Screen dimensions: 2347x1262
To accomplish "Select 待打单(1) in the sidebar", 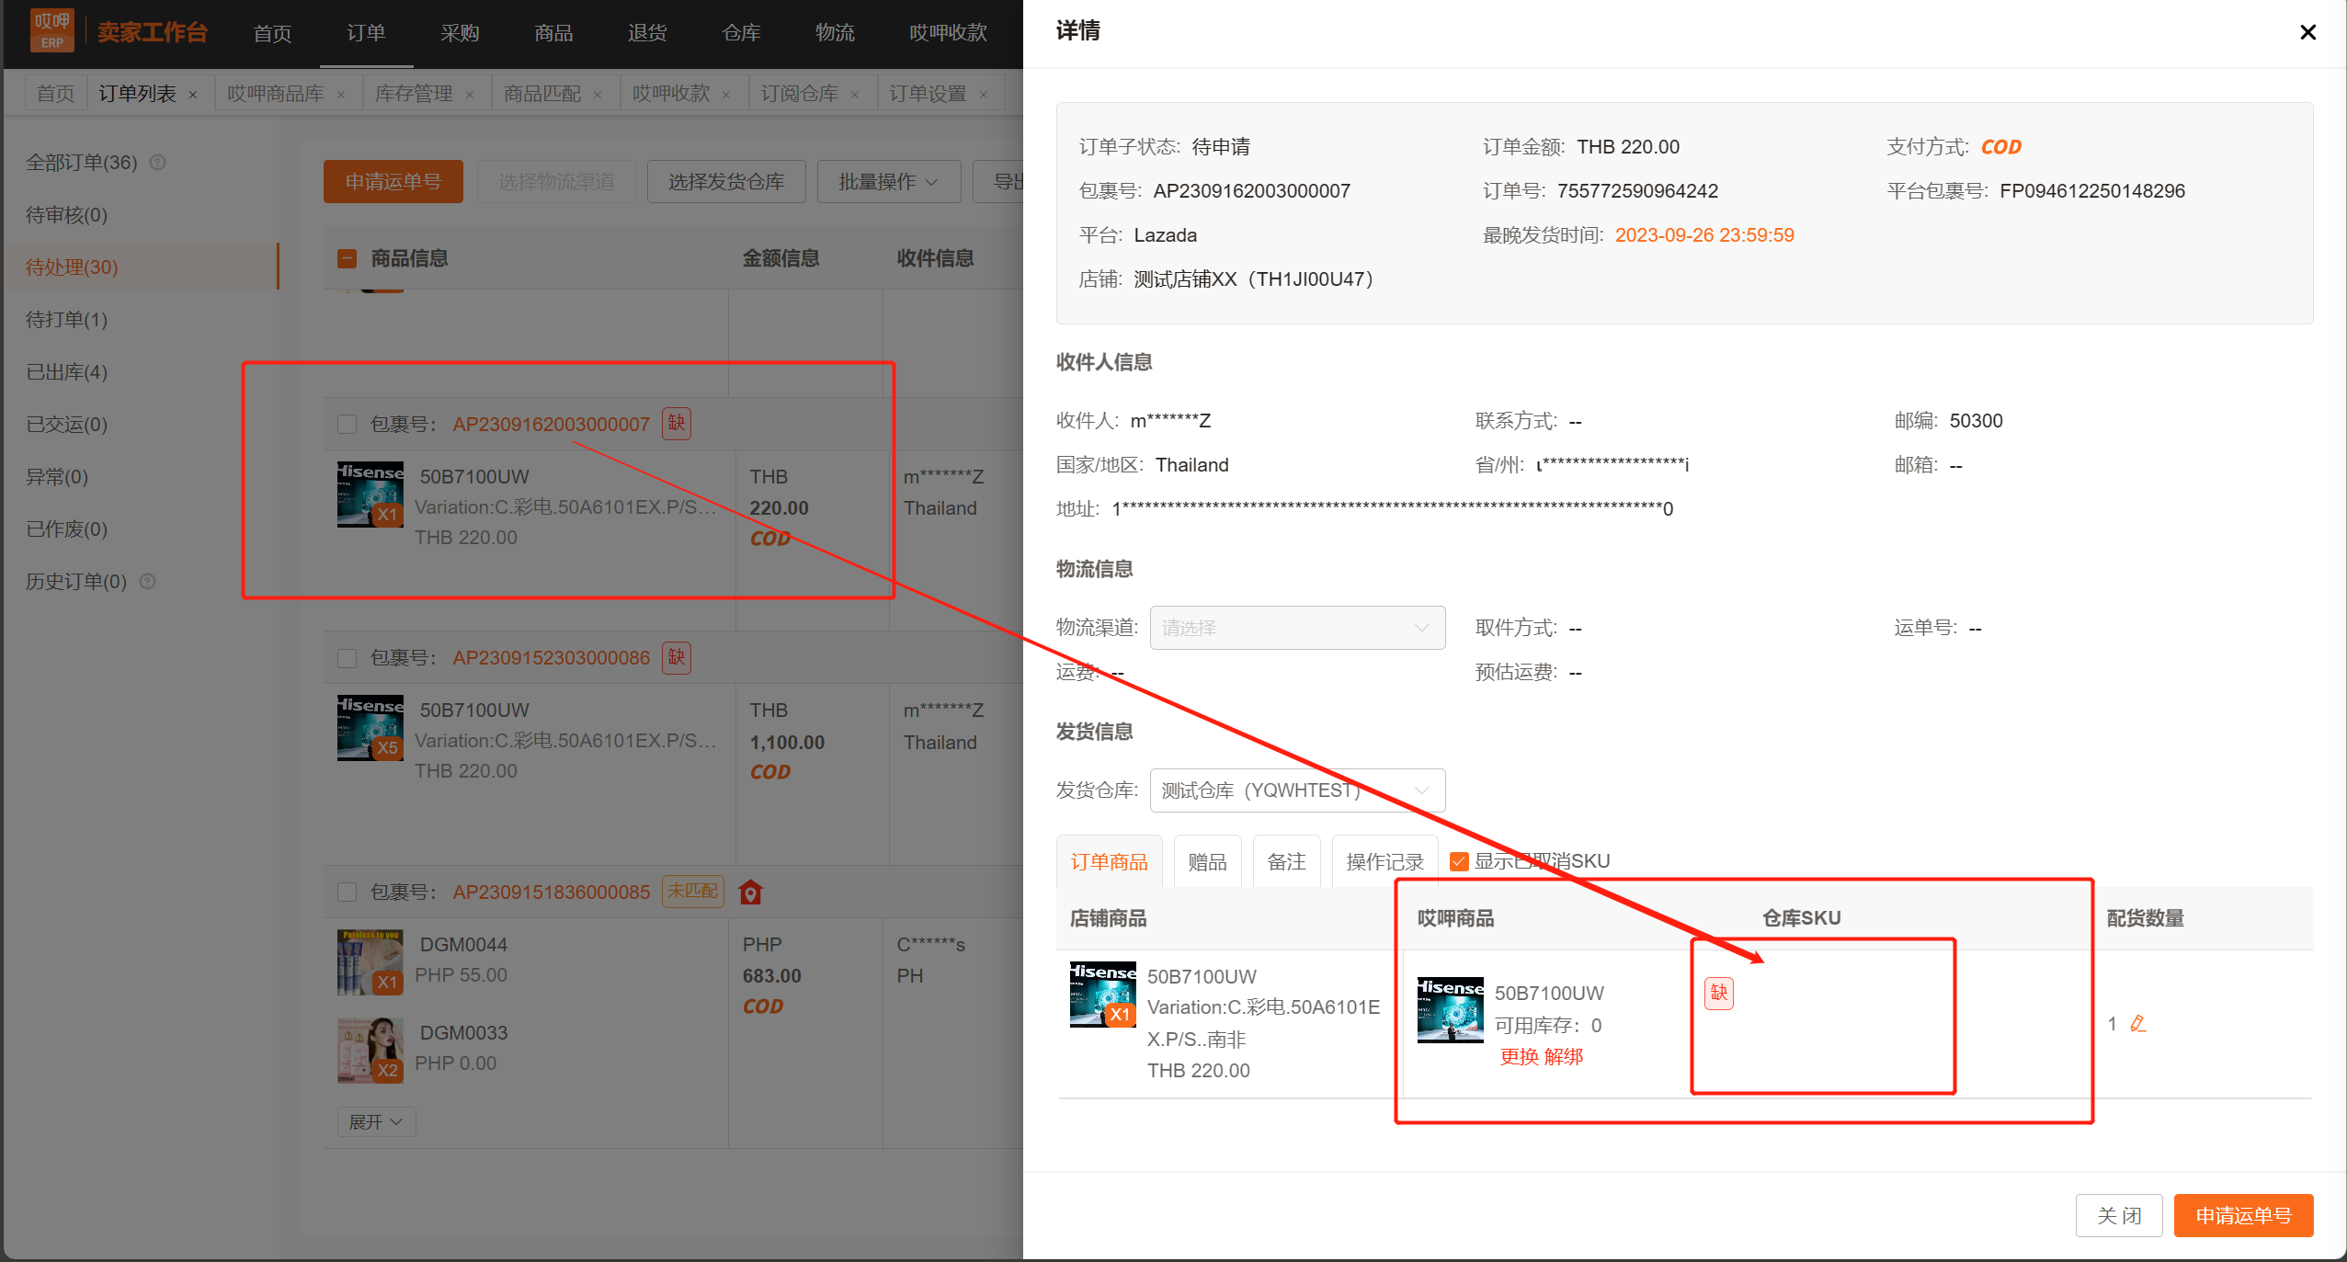I will coord(67,319).
